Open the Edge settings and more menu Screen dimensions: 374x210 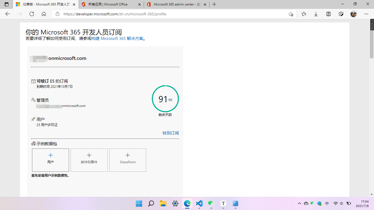[x=366, y=14]
